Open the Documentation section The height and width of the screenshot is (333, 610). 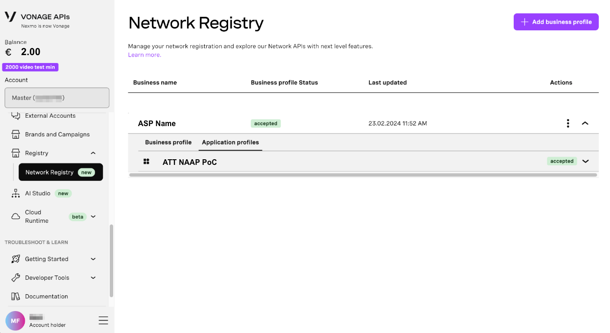coord(46,296)
